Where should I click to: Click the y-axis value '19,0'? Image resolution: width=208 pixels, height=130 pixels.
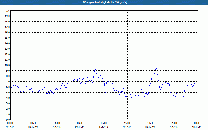pyautogui.click(x=7, y=16)
